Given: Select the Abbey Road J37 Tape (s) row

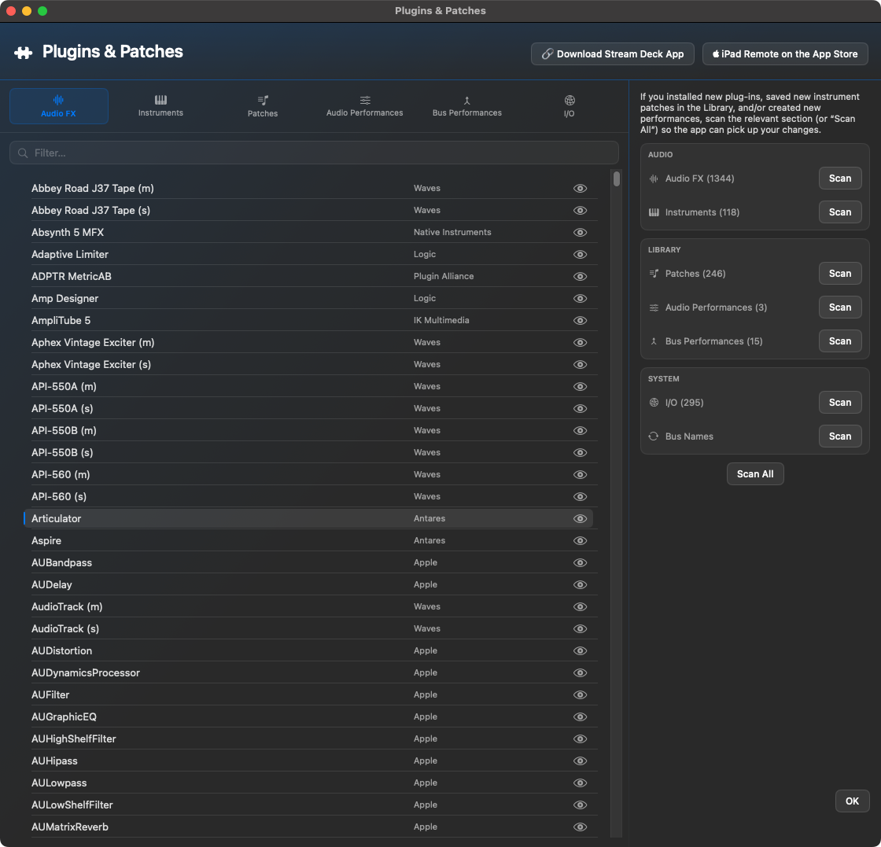Looking at the screenshot, I should (x=308, y=211).
